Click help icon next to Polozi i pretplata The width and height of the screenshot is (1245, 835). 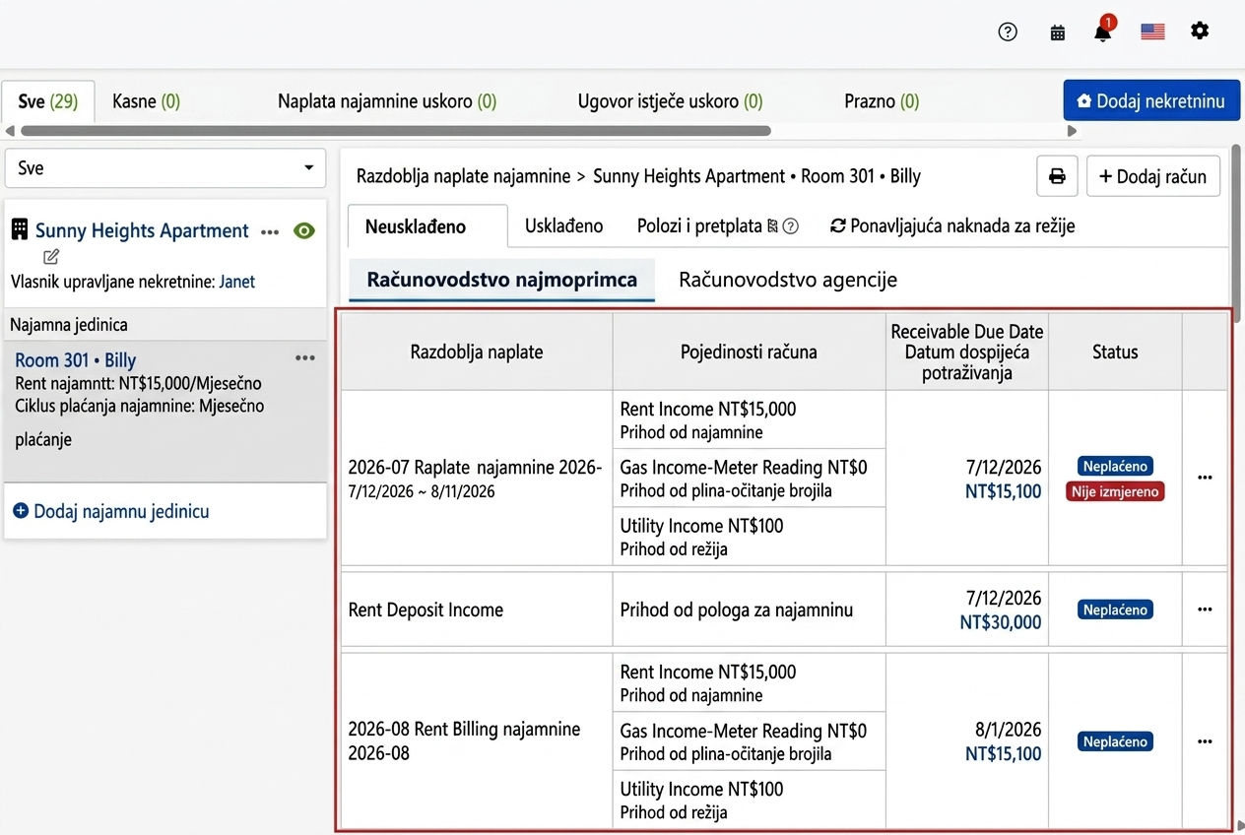click(x=790, y=226)
